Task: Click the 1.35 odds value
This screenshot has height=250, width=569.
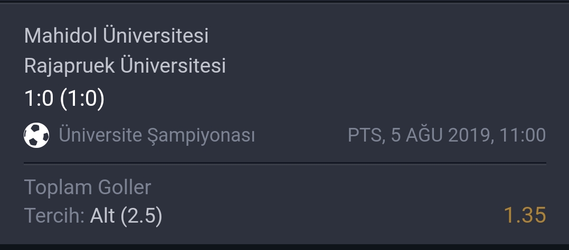Action: [x=525, y=215]
